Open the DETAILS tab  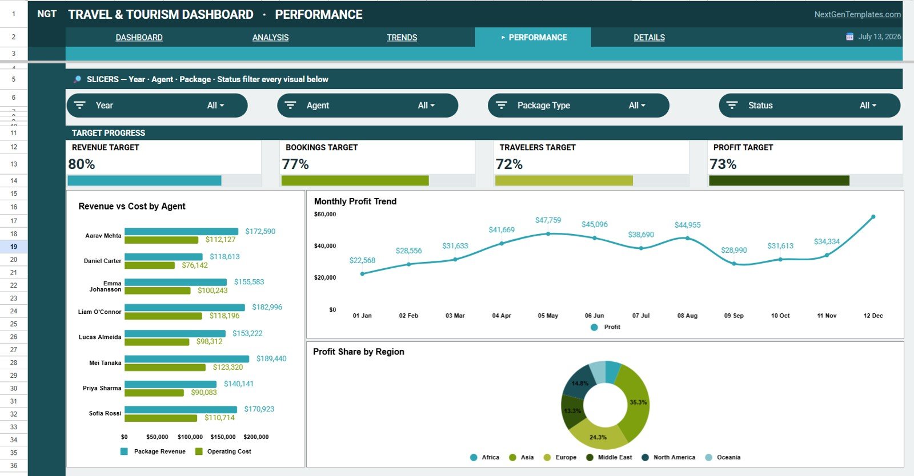coord(649,37)
